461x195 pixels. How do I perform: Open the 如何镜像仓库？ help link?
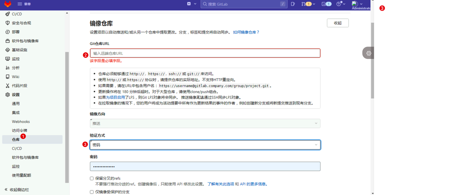pos(246,32)
